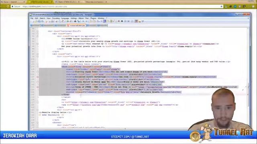Open the Macro menu
The image size is (257, 144).
click(81, 18)
